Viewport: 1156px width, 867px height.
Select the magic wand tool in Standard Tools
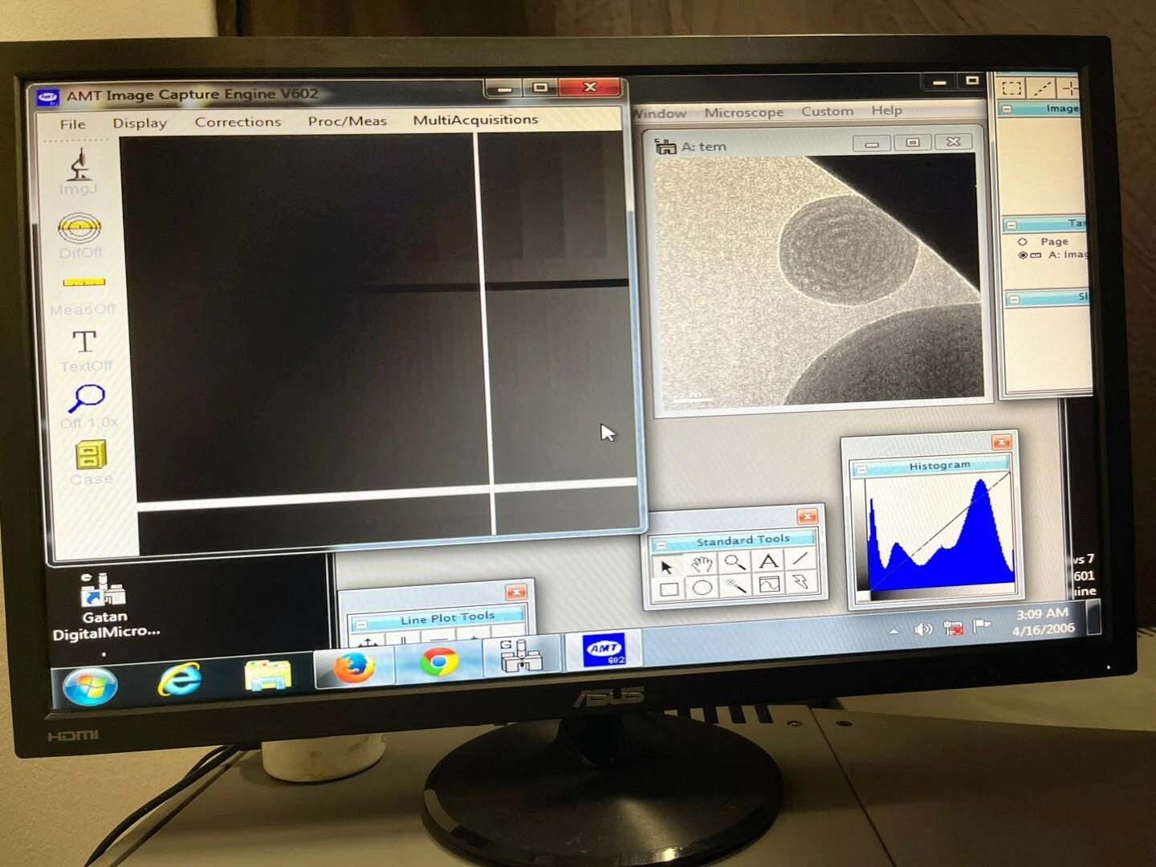coord(735,586)
